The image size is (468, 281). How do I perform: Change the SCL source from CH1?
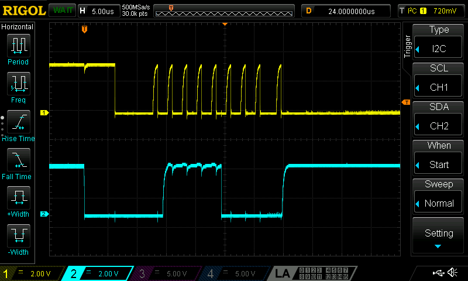(x=439, y=81)
